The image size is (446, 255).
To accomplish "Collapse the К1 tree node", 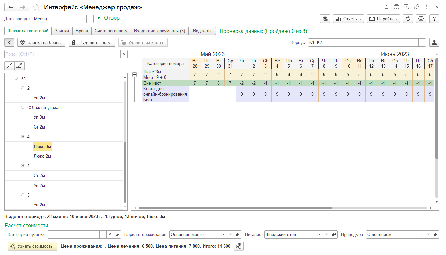I will 16,78.
